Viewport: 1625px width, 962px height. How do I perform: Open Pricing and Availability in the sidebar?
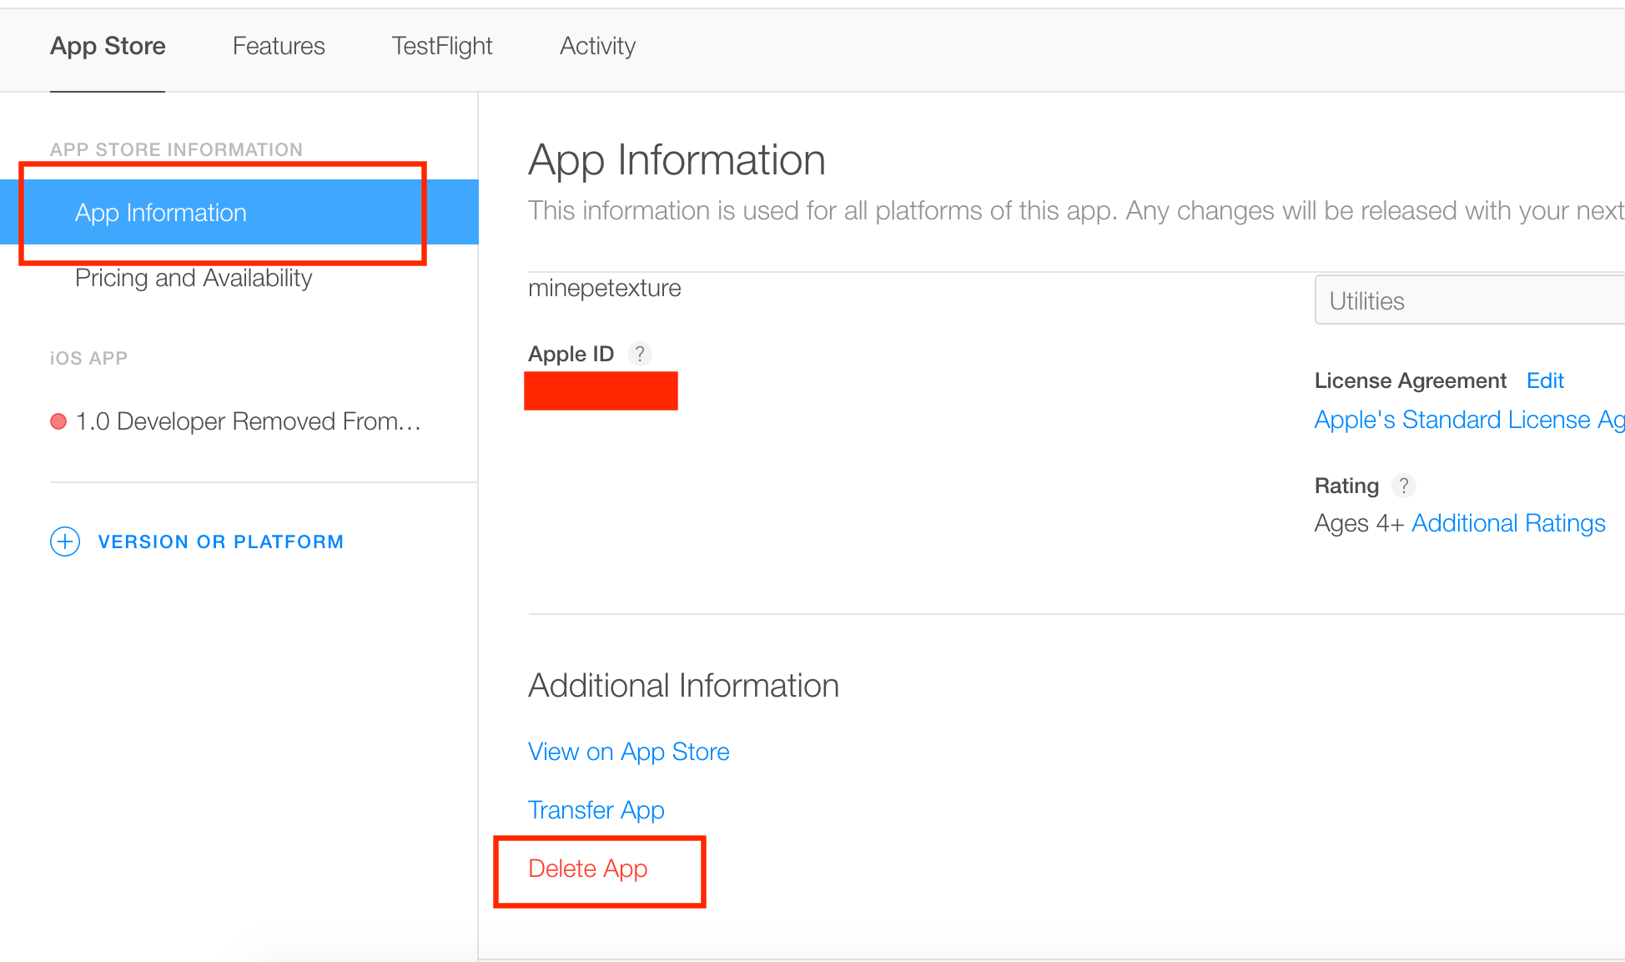194,278
